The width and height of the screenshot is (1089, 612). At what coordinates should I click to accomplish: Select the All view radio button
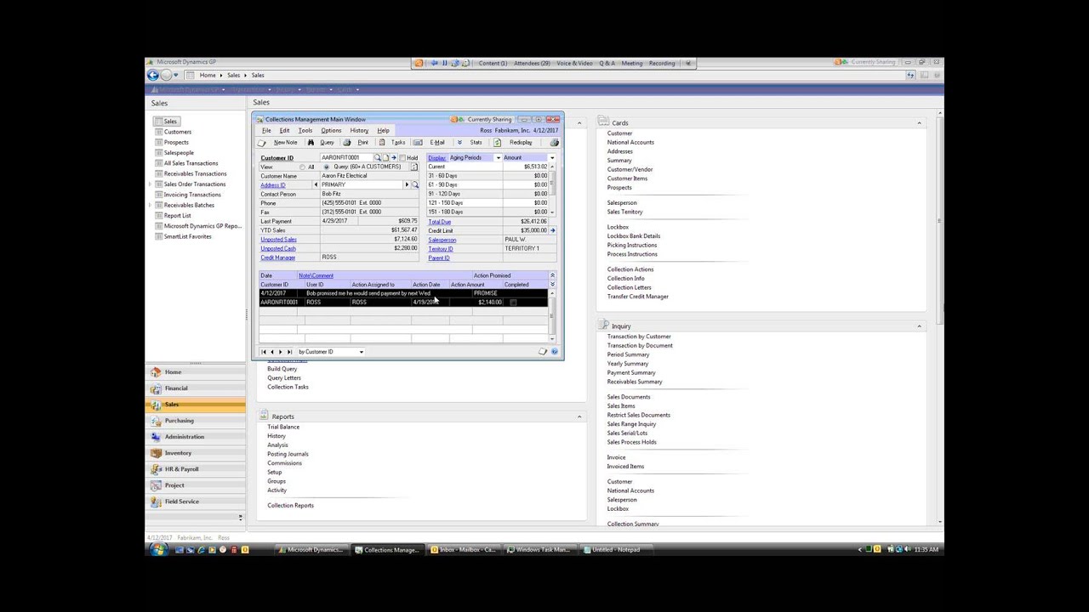301,167
